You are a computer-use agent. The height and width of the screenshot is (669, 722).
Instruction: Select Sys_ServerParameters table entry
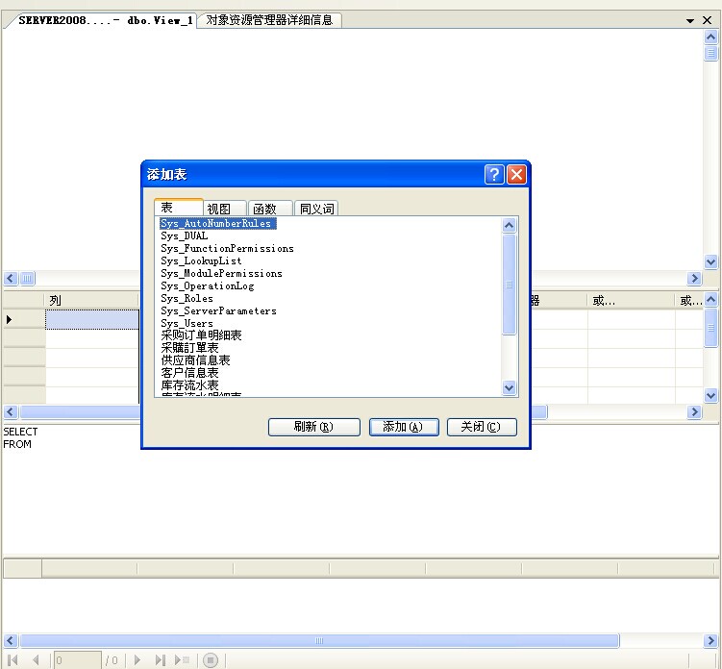click(x=219, y=310)
